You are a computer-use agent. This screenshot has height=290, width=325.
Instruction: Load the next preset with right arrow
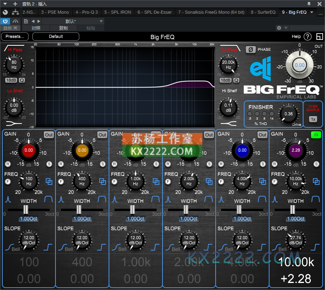point(39,21)
